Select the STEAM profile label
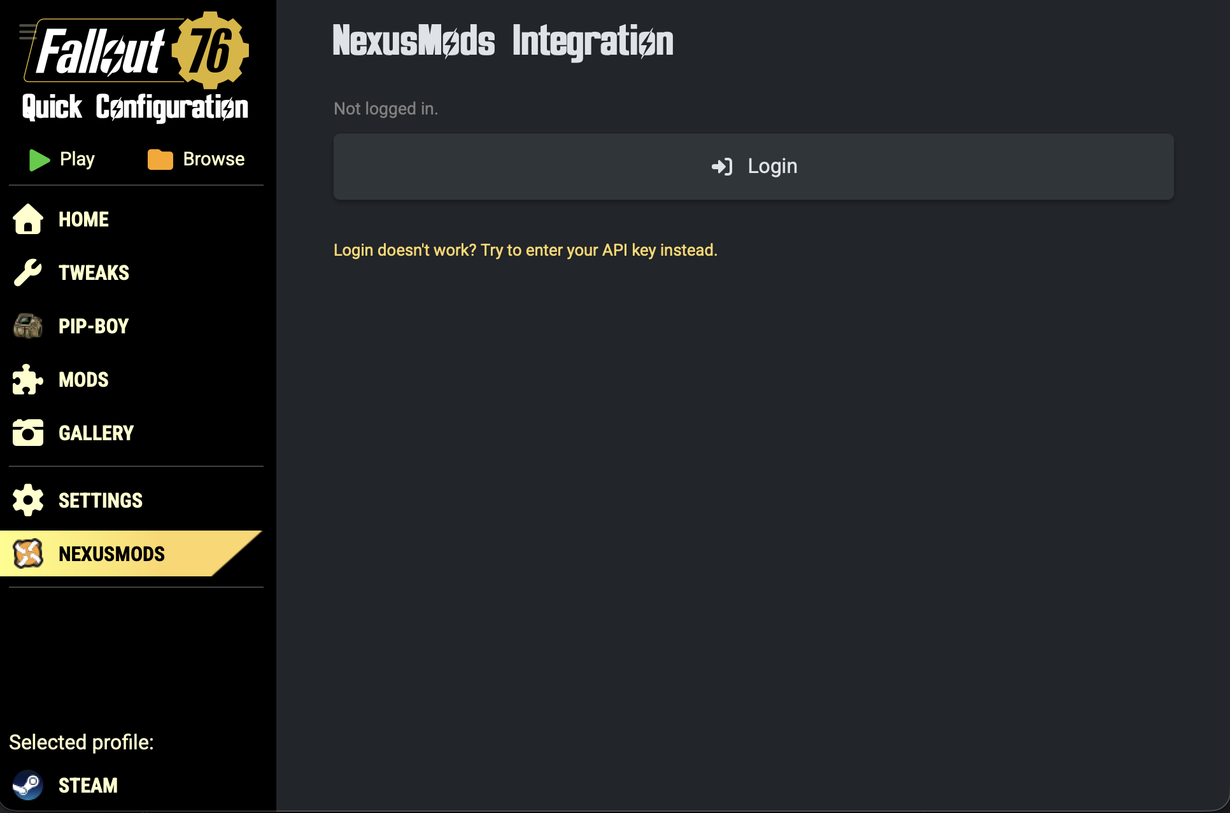The width and height of the screenshot is (1230, 813). click(x=88, y=786)
